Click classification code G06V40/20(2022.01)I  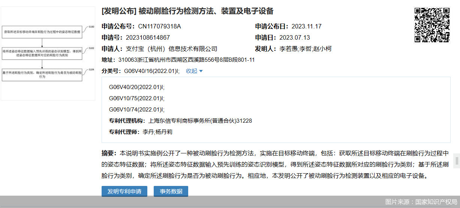click(137, 87)
